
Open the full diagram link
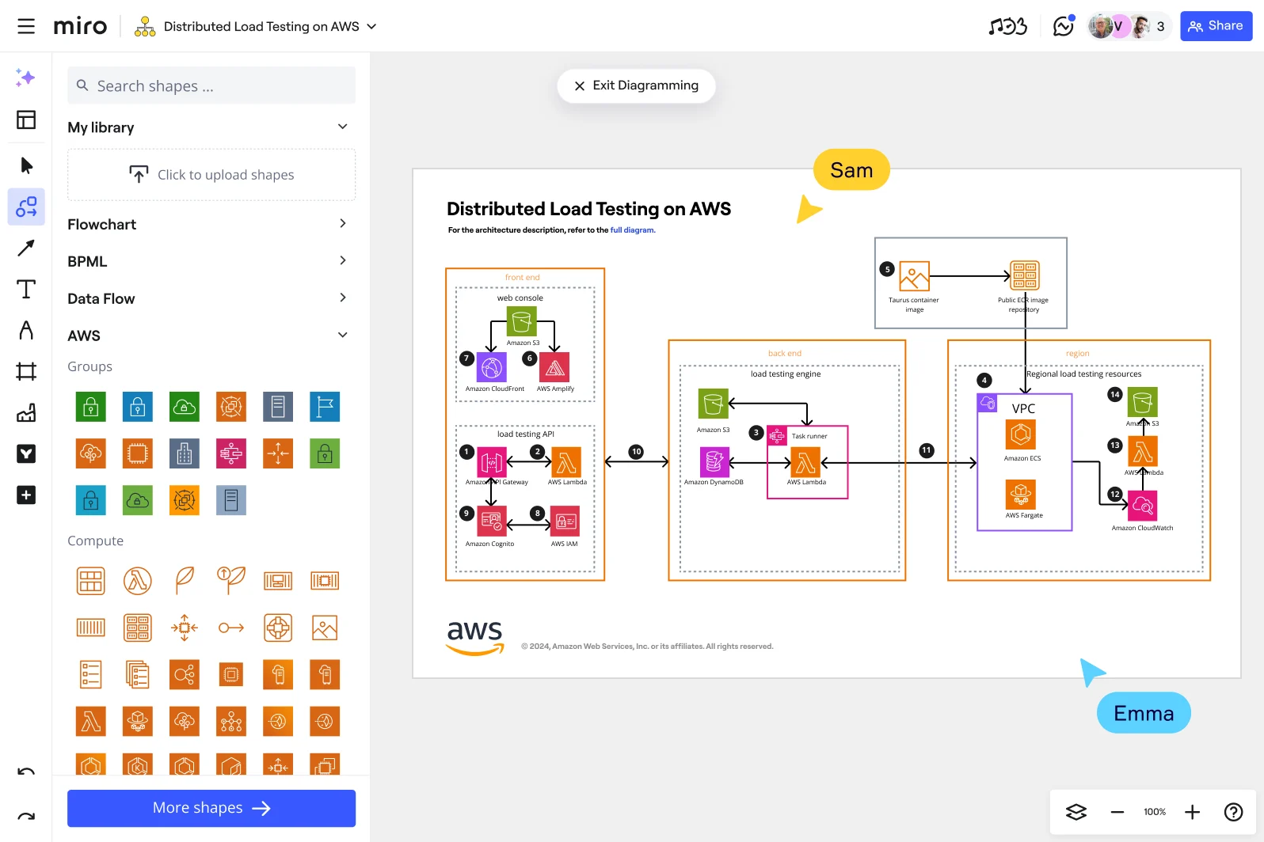coord(632,230)
